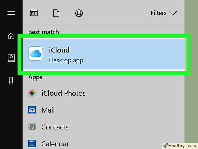Filter results by web globe icon
Screen dimensions: 198x149
coord(79,13)
